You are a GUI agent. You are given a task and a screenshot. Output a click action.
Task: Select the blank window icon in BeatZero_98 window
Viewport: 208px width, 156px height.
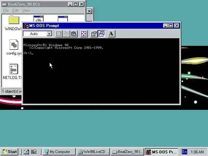63,19
